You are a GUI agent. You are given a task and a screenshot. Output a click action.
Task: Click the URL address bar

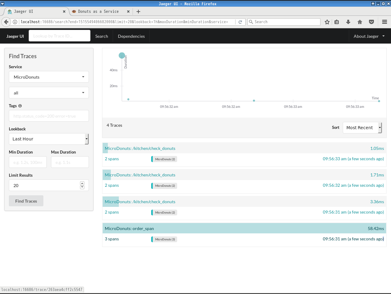click(x=127, y=22)
